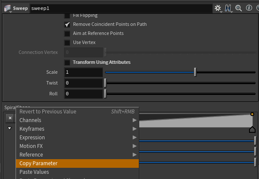Click the Roll parameter label
Viewport: 259px width, 179px height.
point(53,94)
